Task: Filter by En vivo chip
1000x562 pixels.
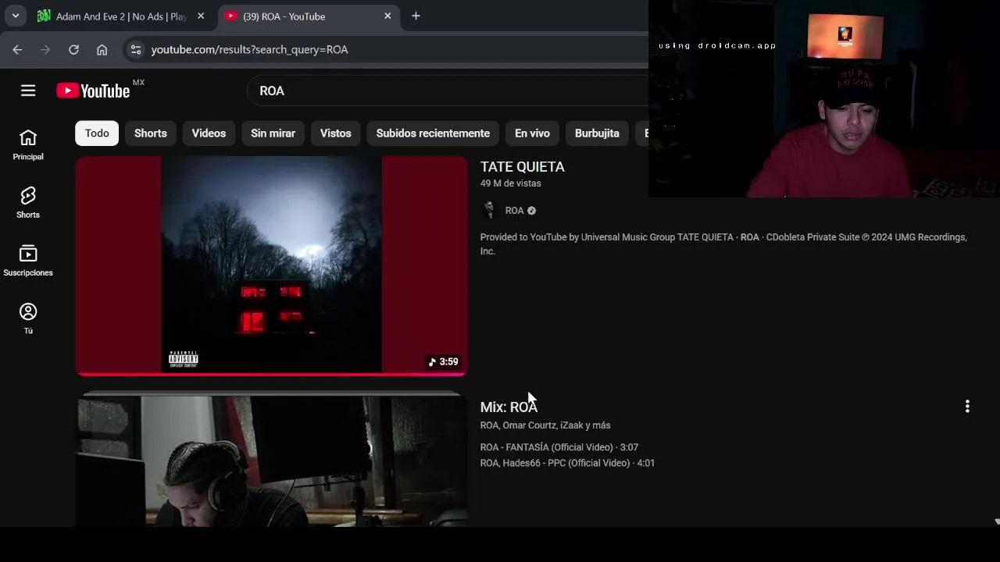Action: click(532, 133)
